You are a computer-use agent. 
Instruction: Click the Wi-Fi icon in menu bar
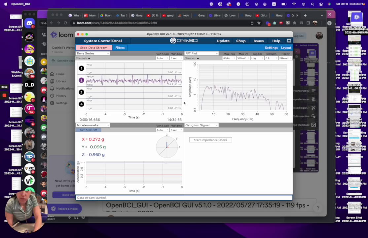pyautogui.click(x=294, y=4)
